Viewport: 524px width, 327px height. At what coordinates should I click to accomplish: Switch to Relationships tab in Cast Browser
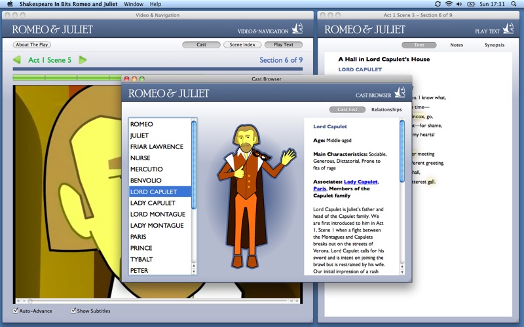click(x=386, y=109)
